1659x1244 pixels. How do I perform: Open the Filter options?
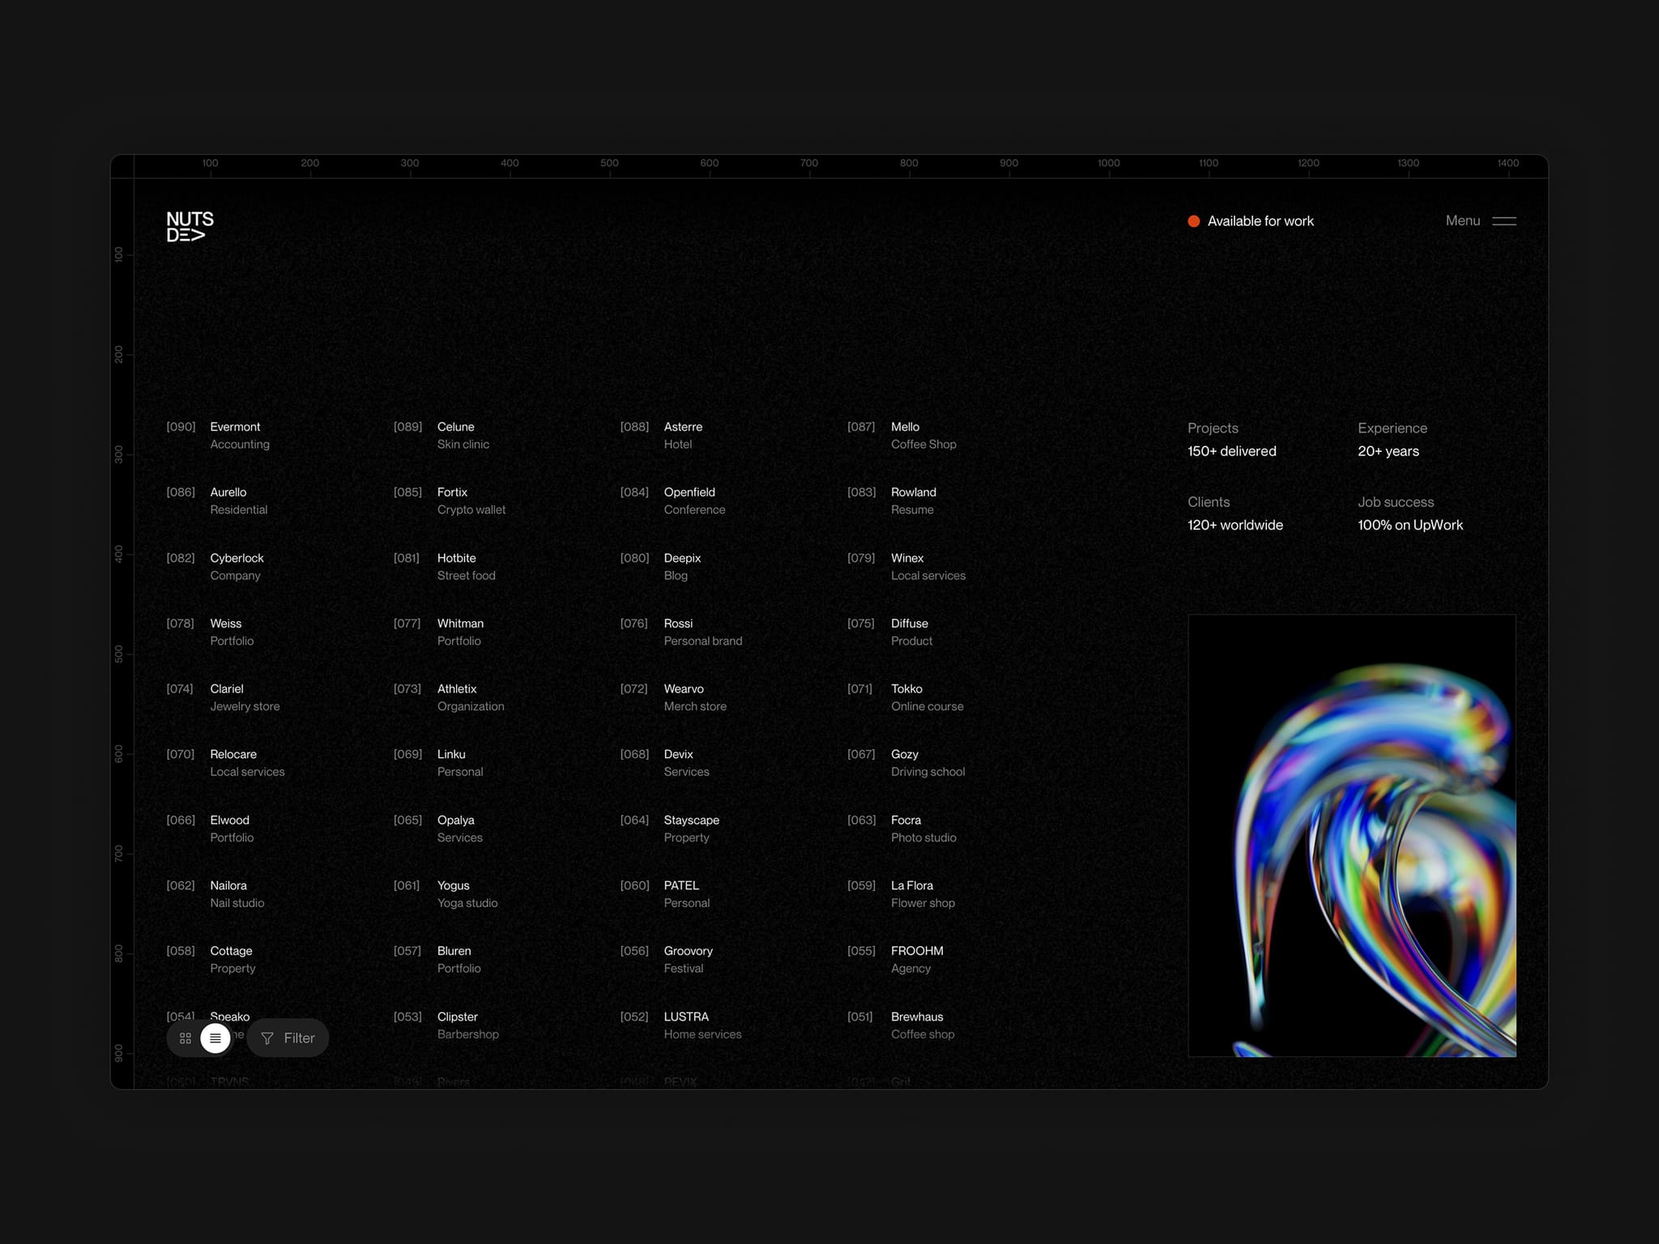[x=288, y=1038]
